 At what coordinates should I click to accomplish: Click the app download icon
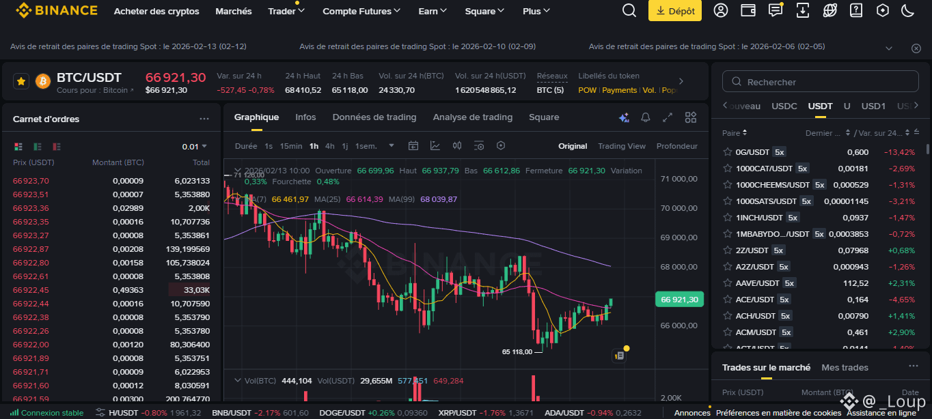click(803, 11)
